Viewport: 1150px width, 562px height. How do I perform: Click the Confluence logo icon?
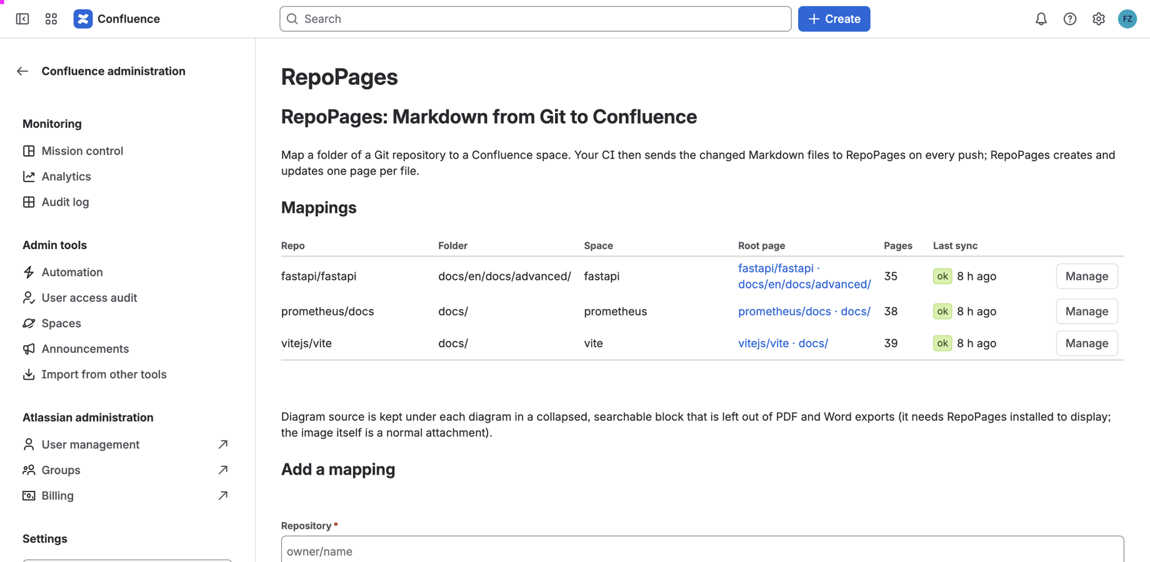click(x=83, y=19)
